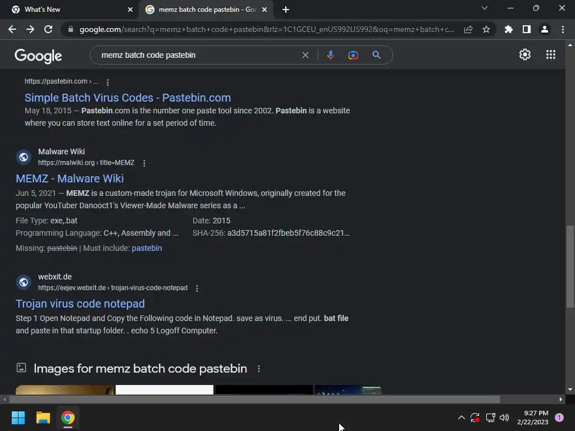
Task: Search by image camera icon
Action: [353, 55]
